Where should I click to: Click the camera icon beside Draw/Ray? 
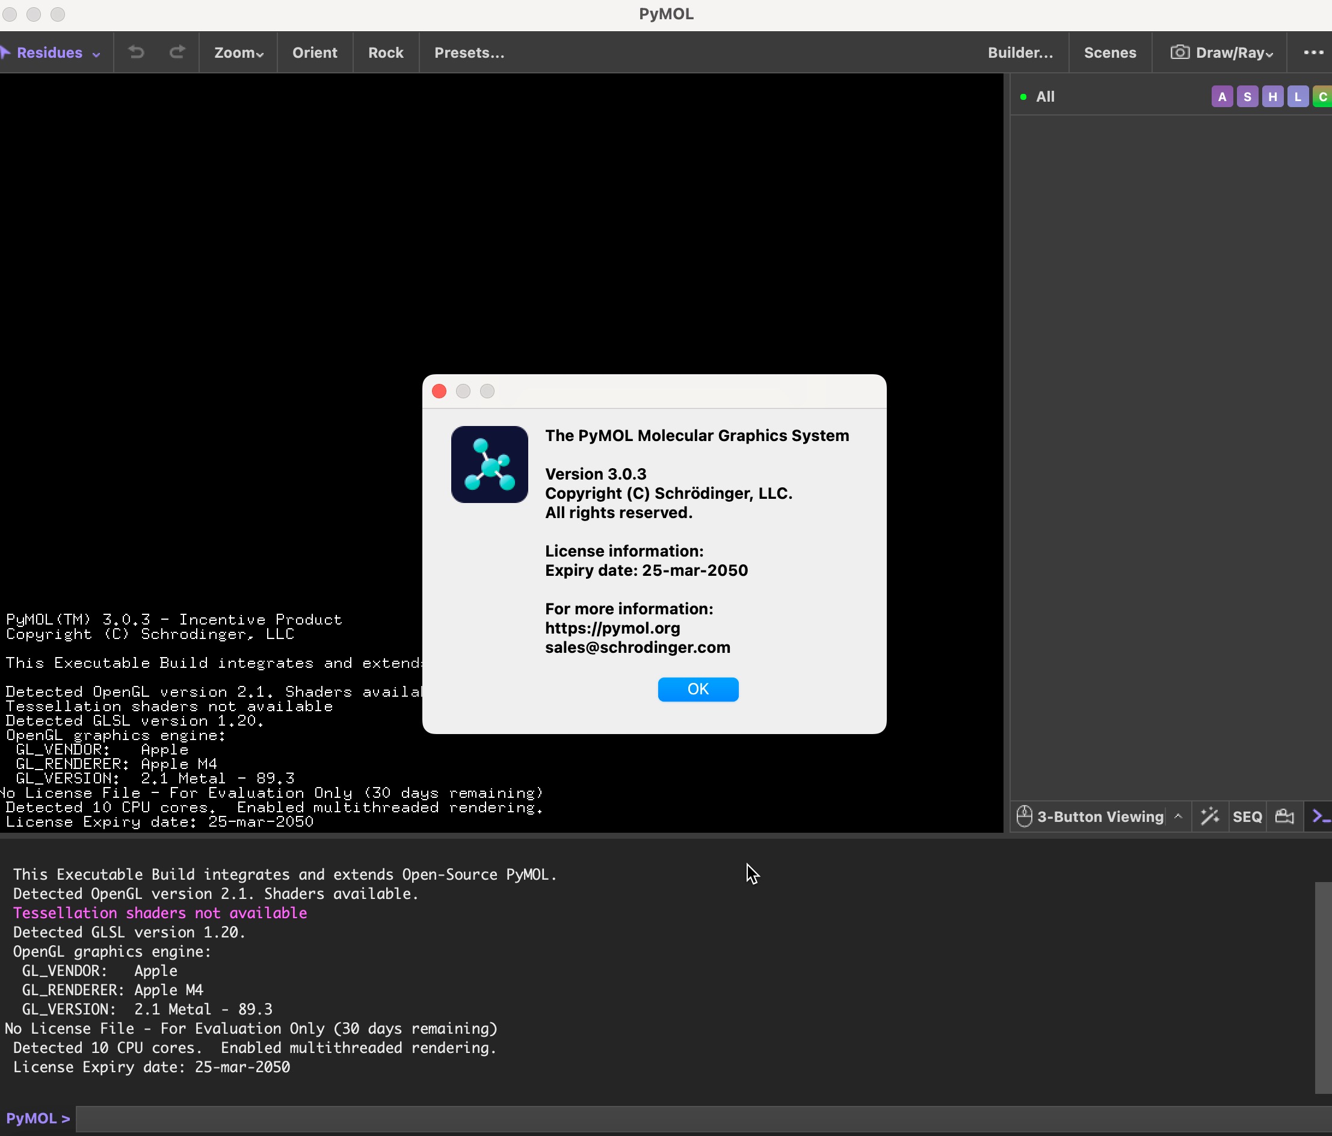tap(1180, 52)
